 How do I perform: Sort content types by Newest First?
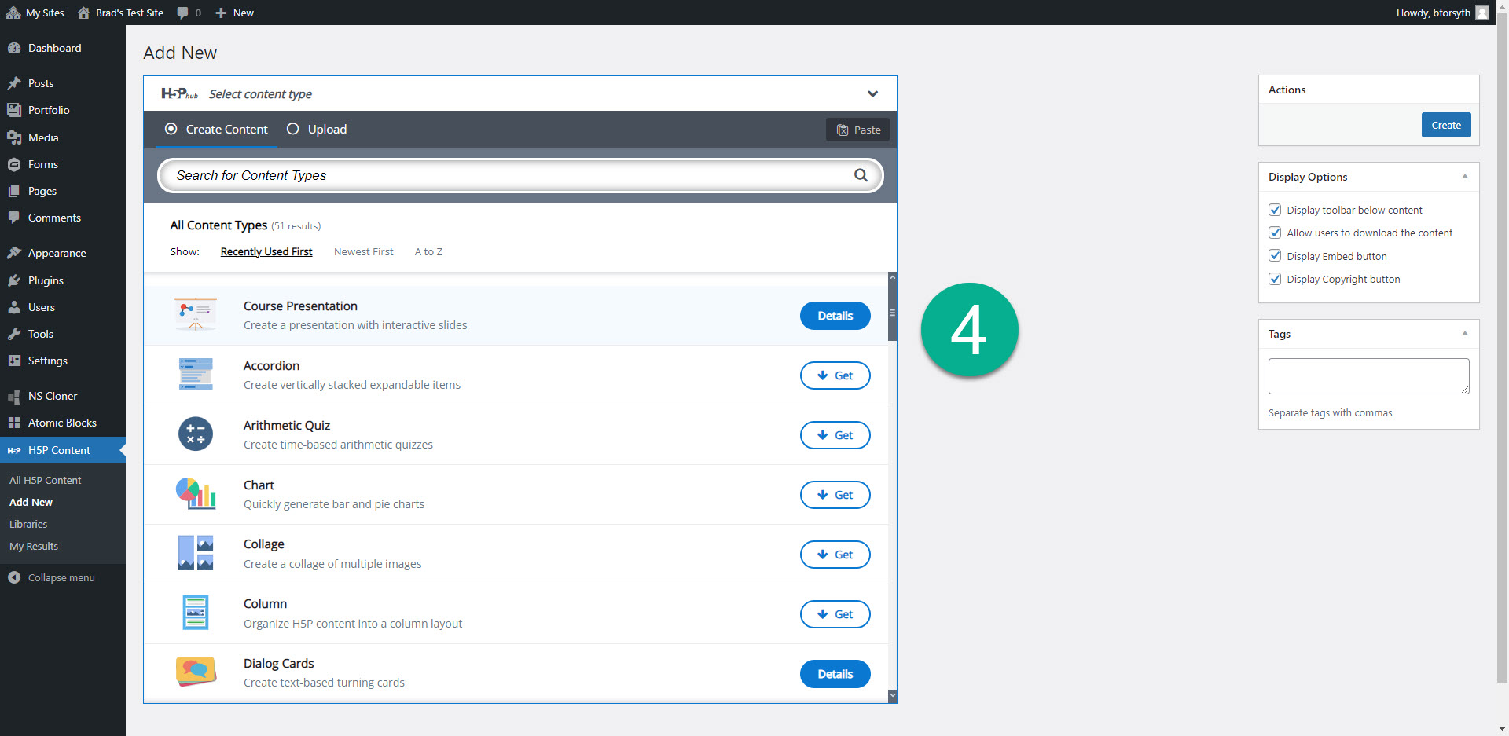[x=363, y=252]
